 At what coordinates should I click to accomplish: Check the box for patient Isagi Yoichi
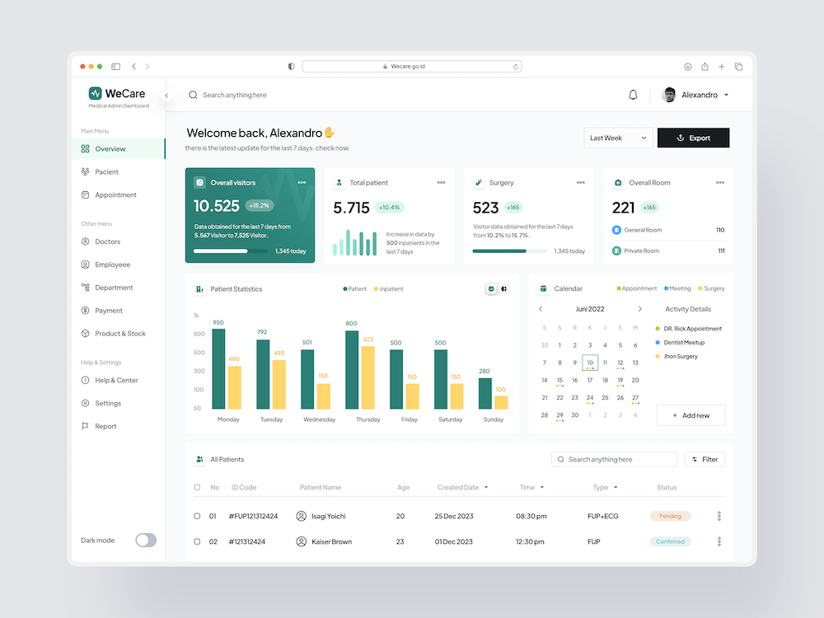(197, 517)
